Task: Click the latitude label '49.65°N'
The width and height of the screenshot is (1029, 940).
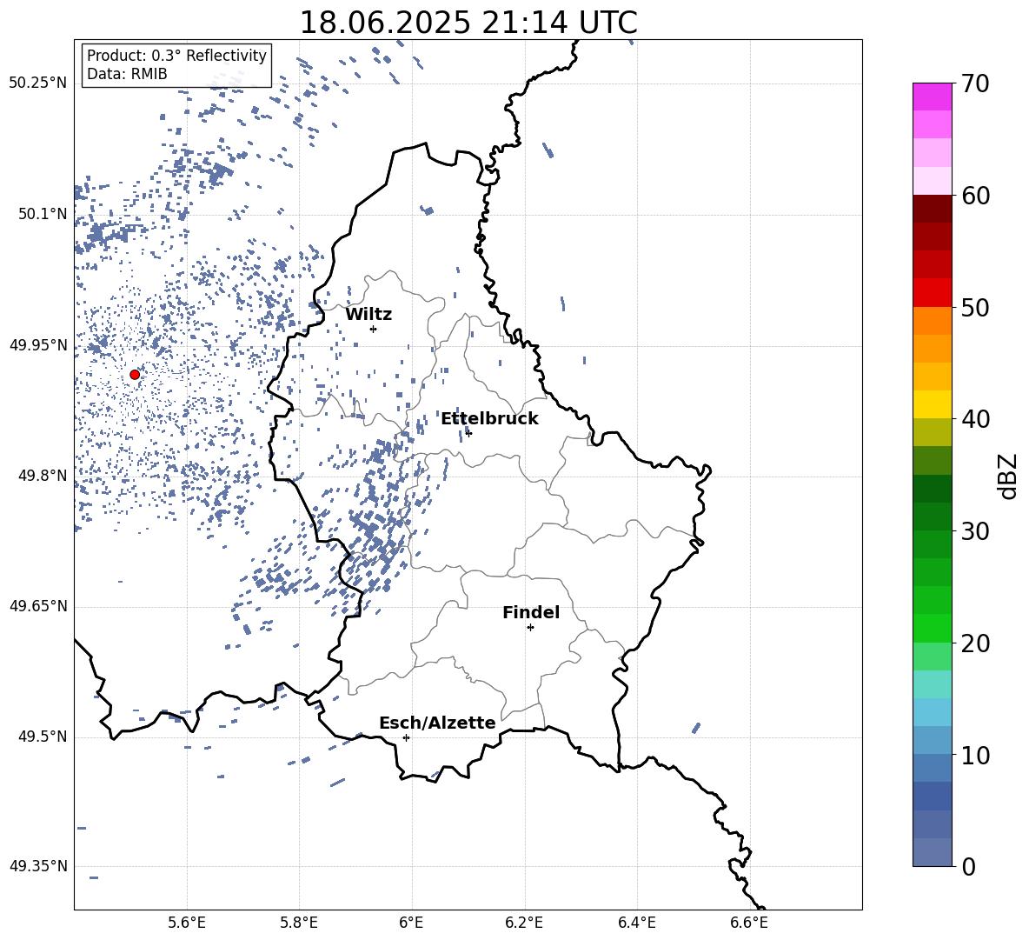Action: (38, 605)
